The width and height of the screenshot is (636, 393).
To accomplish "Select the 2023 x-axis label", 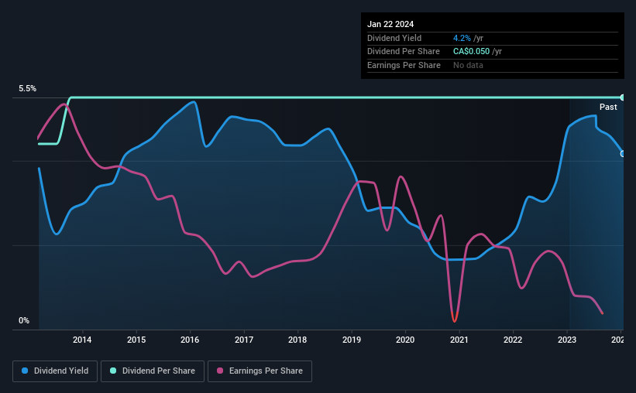I will click(x=566, y=340).
